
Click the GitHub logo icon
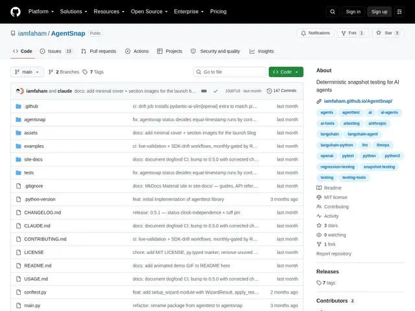(x=16, y=12)
